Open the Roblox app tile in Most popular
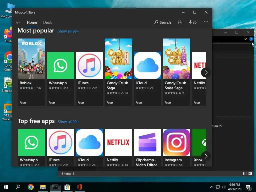Screen dimensions: 256x192 pos(31,72)
